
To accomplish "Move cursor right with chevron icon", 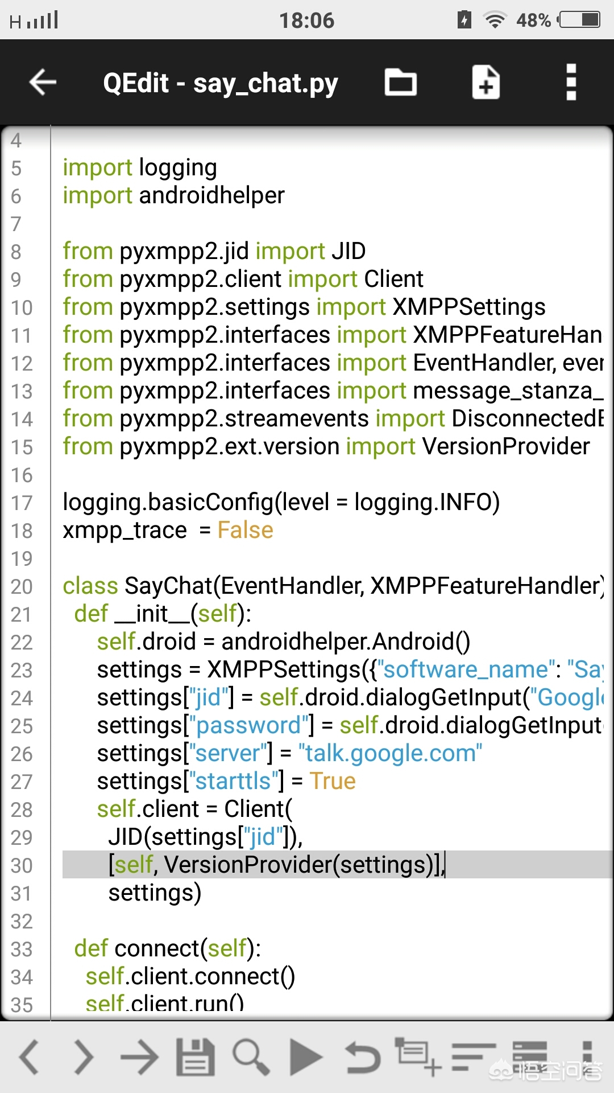I will pyautogui.click(x=84, y=1057).
